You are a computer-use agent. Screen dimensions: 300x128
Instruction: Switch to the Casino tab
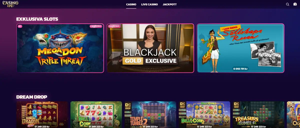pyautogui.click(x=131, y=4)
